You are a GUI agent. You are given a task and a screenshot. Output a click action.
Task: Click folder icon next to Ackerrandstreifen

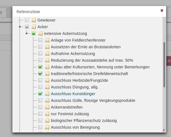[x=47, y=107]
